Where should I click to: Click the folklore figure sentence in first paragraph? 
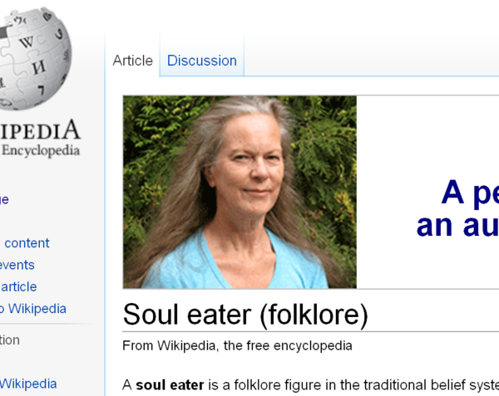tap(310, 385)
